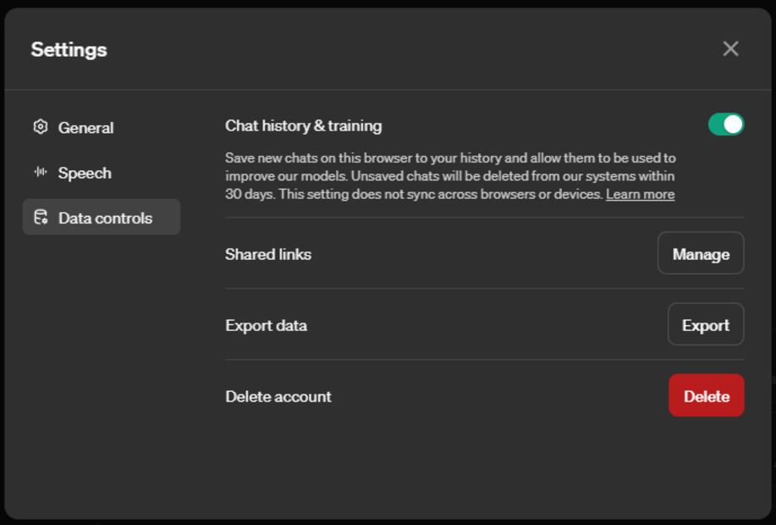Image resolution: width=776 pixels, height=525 pixels.
Task: Manage shared links
Action: (700, 254)
